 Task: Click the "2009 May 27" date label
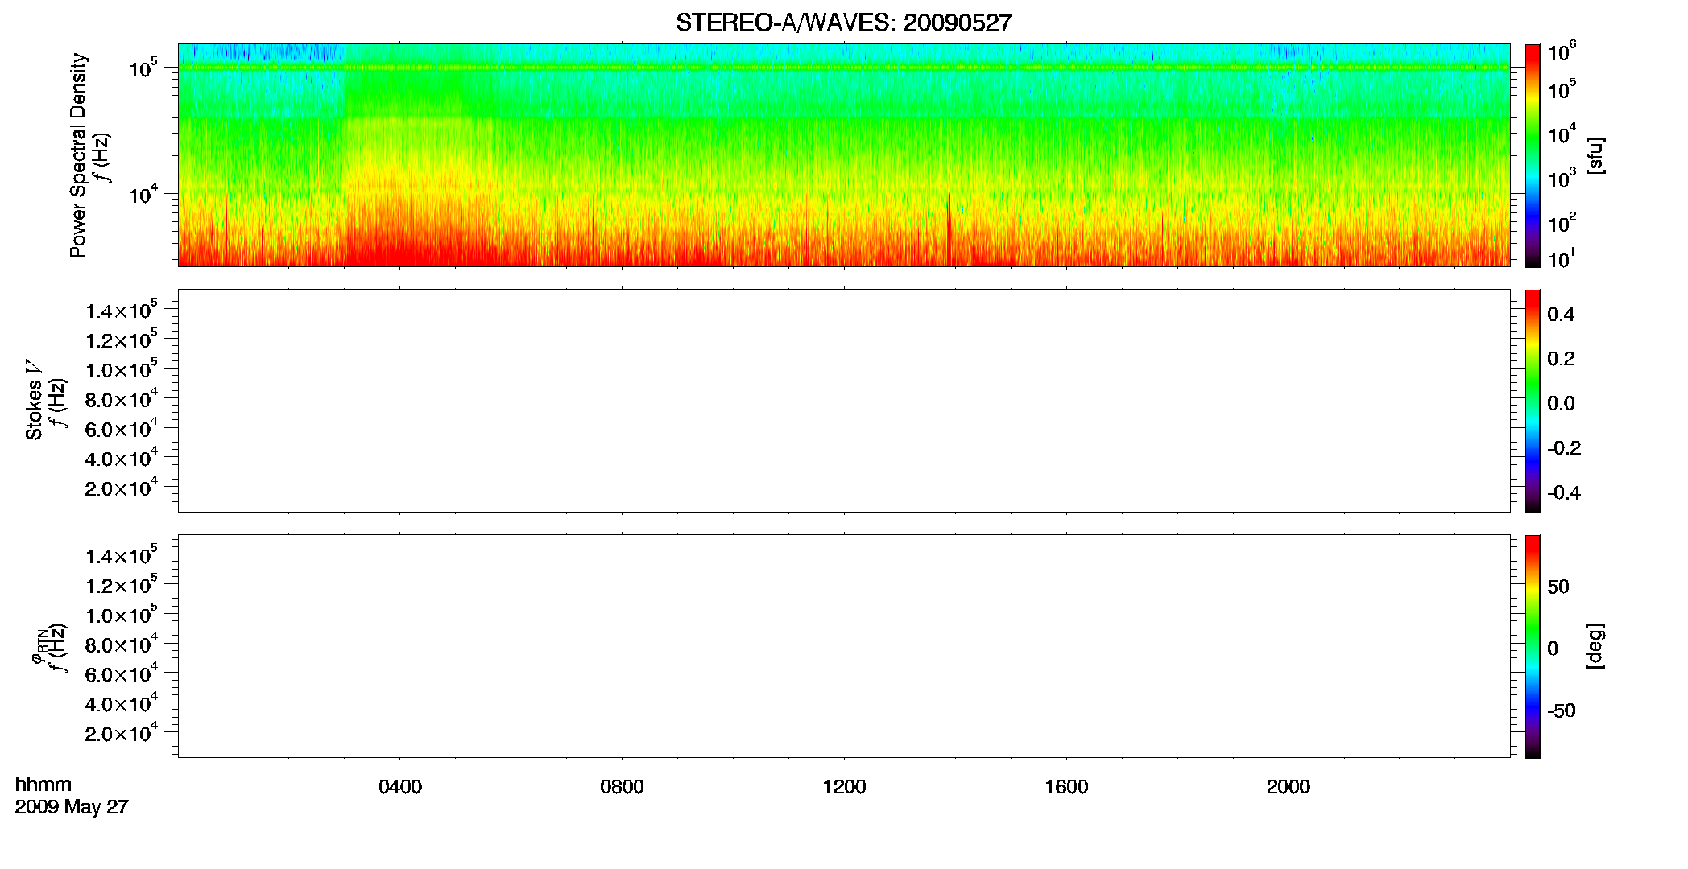coord(72,807)
